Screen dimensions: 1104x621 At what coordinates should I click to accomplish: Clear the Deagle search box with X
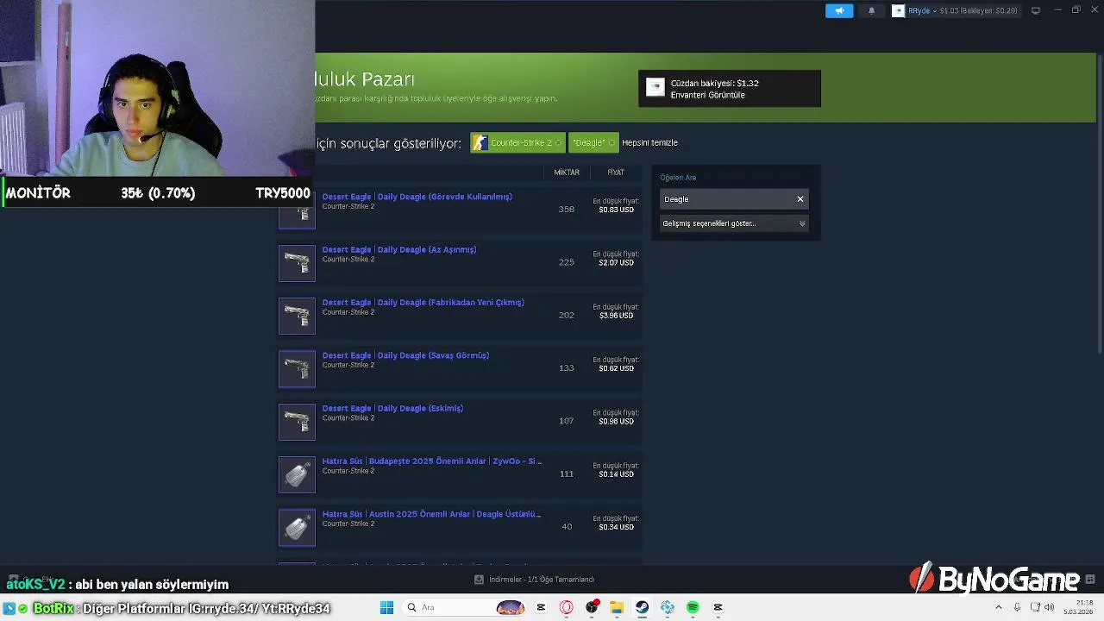point(800,199)
